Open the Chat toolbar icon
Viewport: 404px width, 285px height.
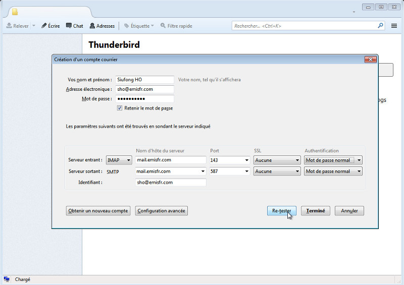[x=69, y=26]
